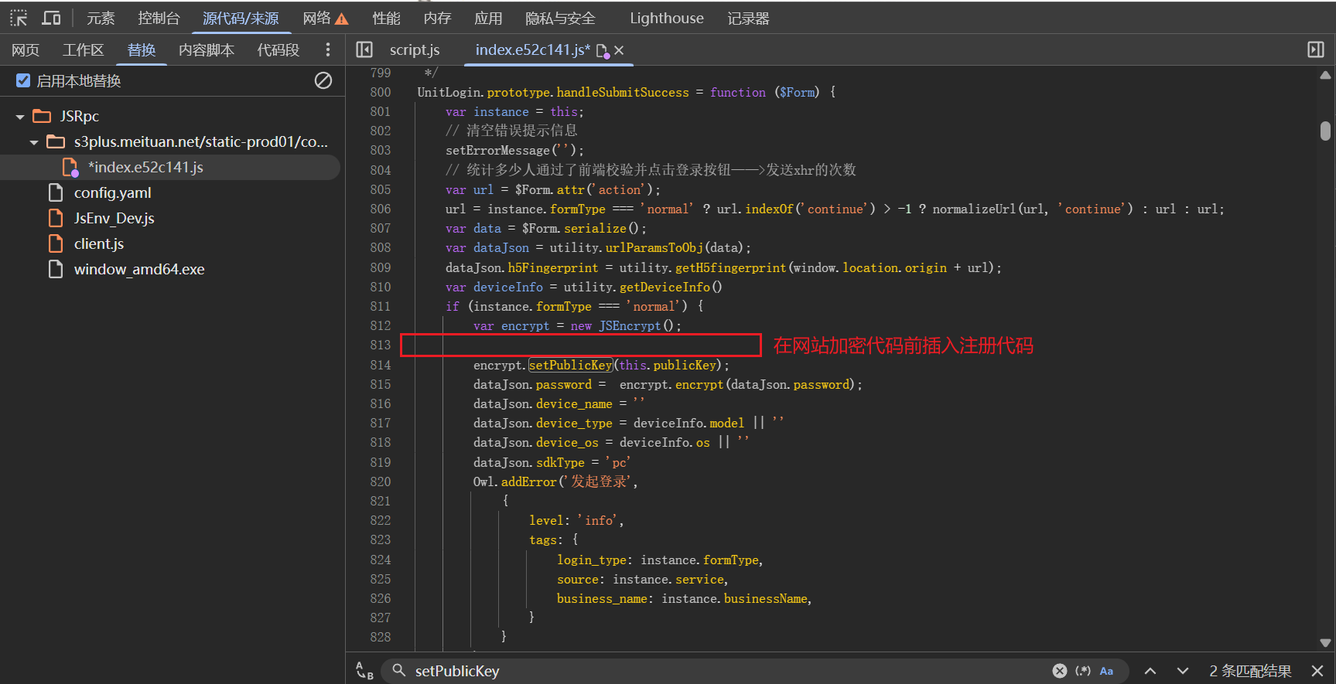Collapse the JSRpc folder
The height and width of the screenshot is (684, 1336).
tap(20, 117)
